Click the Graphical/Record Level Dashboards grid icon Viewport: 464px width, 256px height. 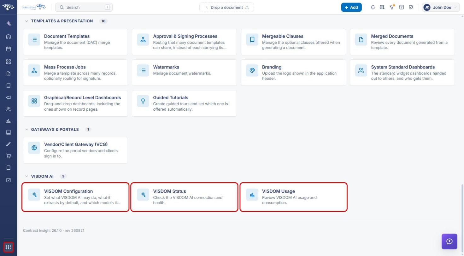[34, 101]
